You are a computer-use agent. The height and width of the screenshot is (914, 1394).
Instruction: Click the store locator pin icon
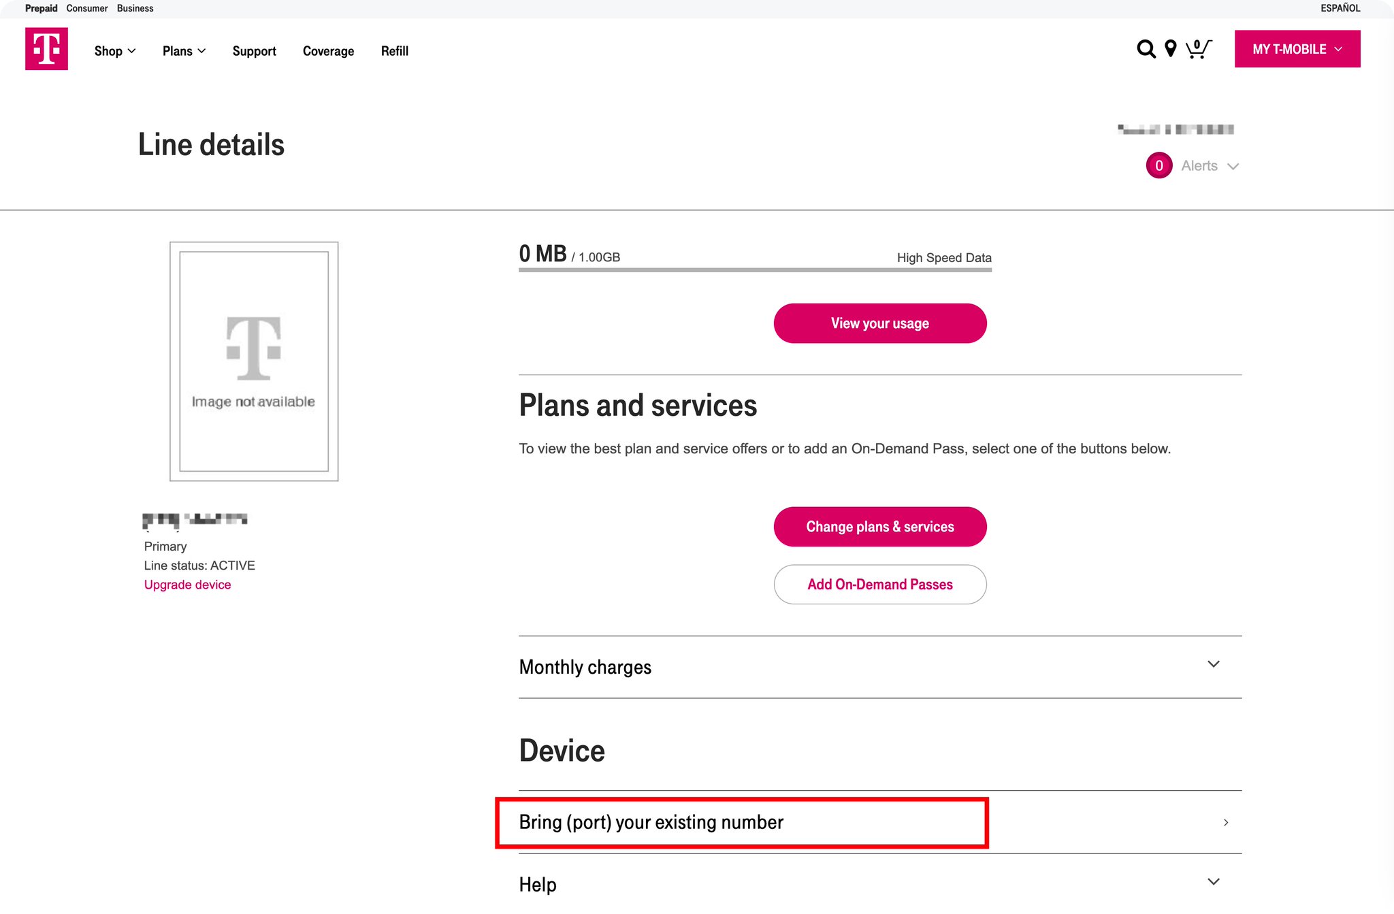(1170, 49)
